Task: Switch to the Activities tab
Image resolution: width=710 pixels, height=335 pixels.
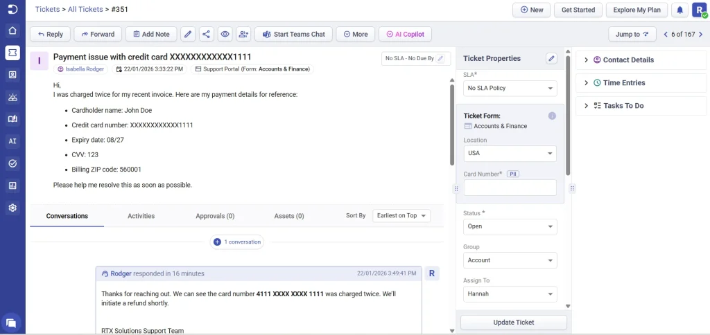Action: (x=141, y=216)
